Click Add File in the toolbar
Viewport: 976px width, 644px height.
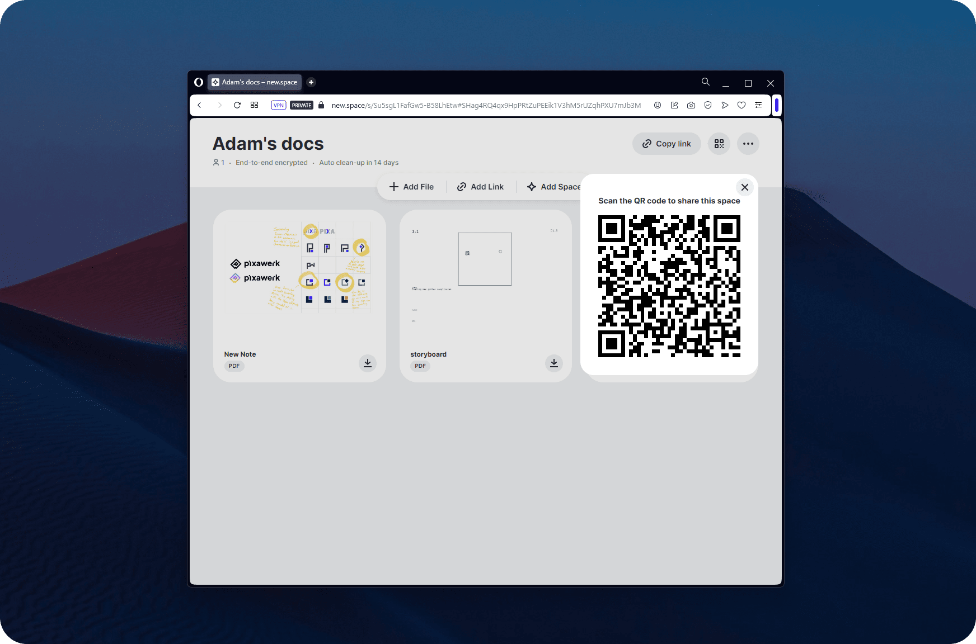pos(411,187)
